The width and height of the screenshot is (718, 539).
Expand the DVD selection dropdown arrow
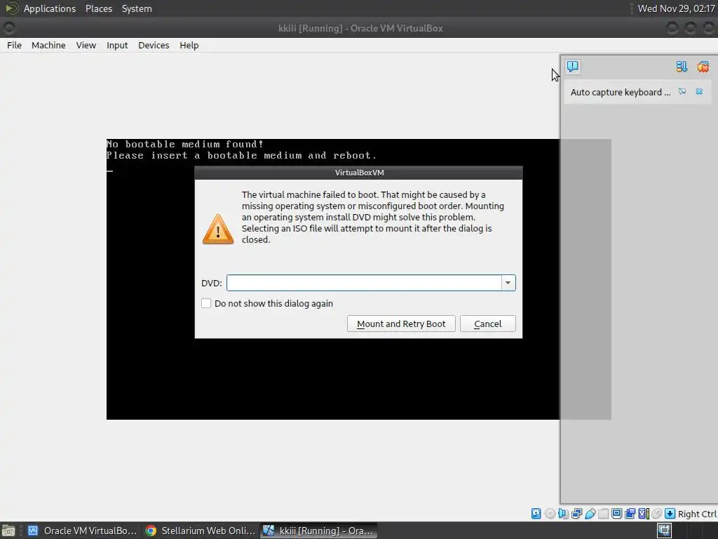[x=508, y=283]
